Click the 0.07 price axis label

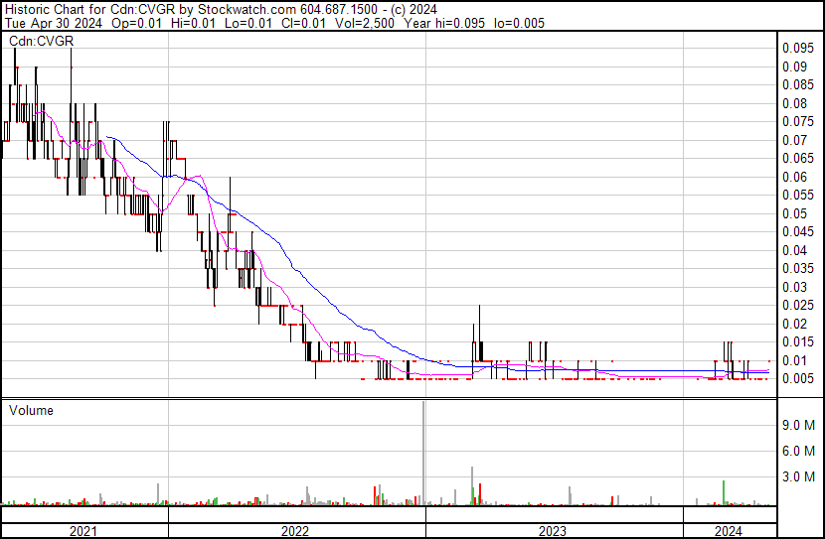pos(794,140)
